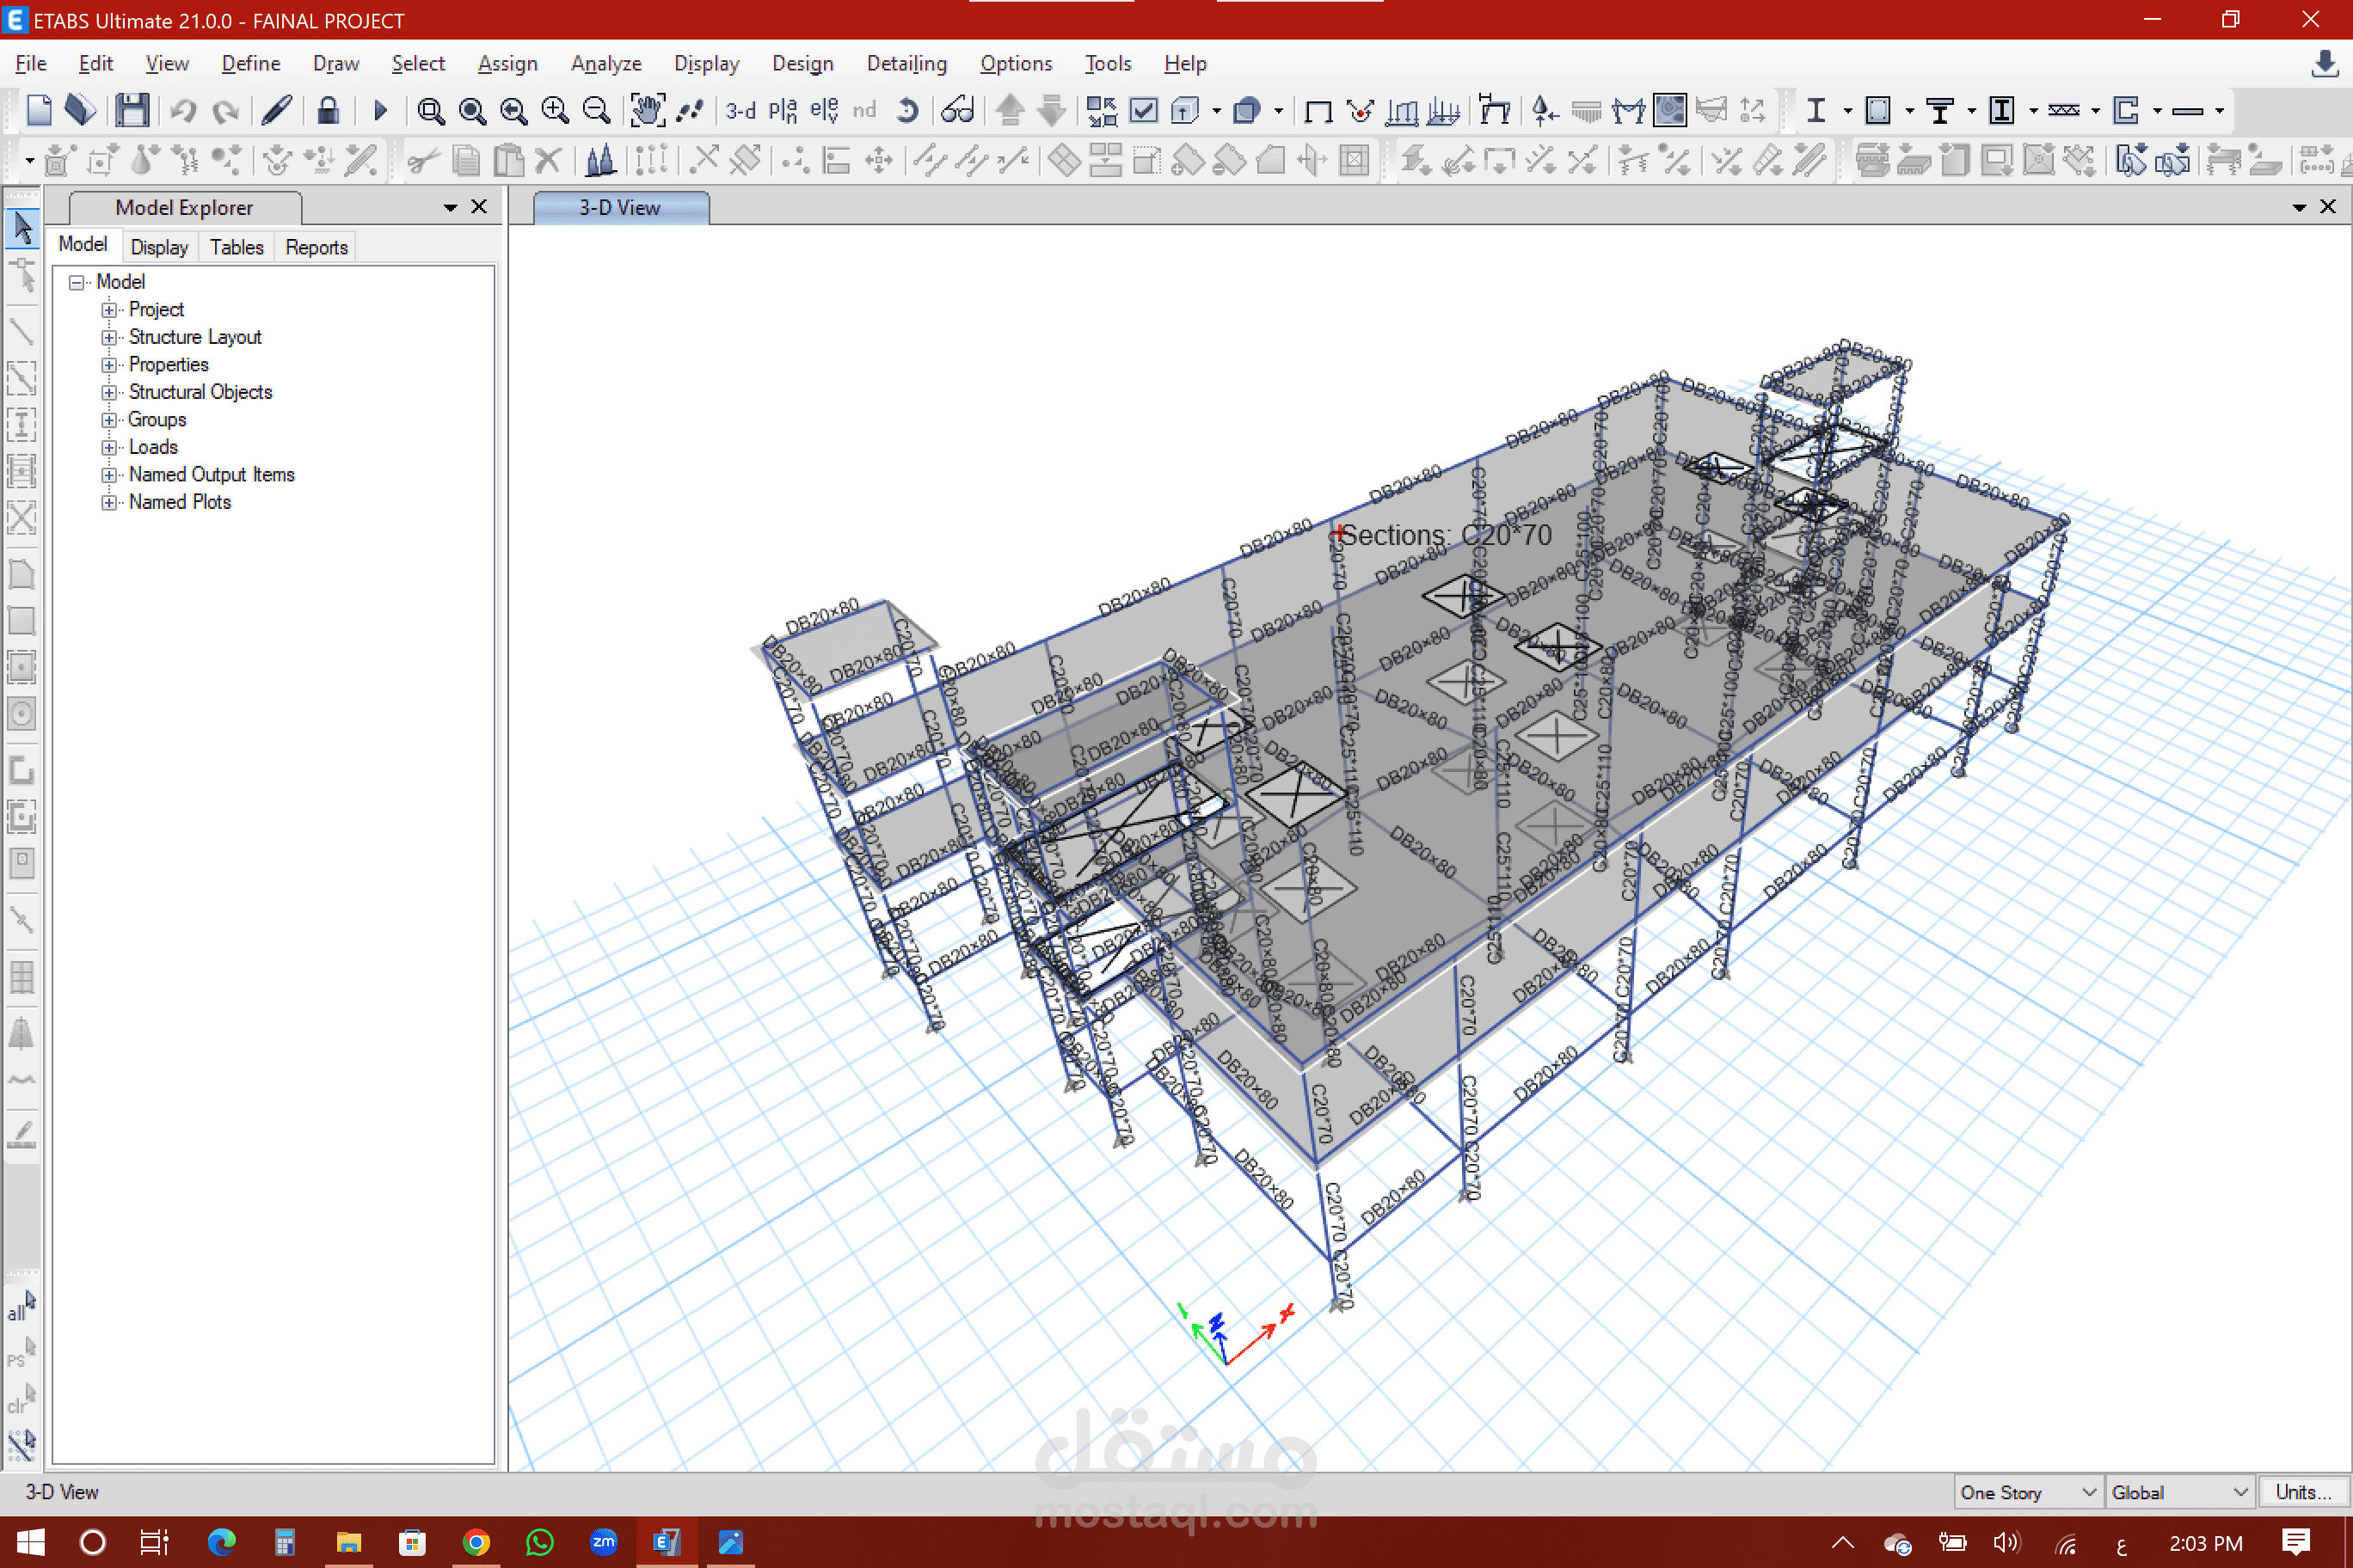
Task: Run analysis with the play arrow icon
Action: [380, 110]
